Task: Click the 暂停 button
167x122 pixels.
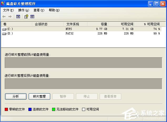Action: (x=63, y=96)
